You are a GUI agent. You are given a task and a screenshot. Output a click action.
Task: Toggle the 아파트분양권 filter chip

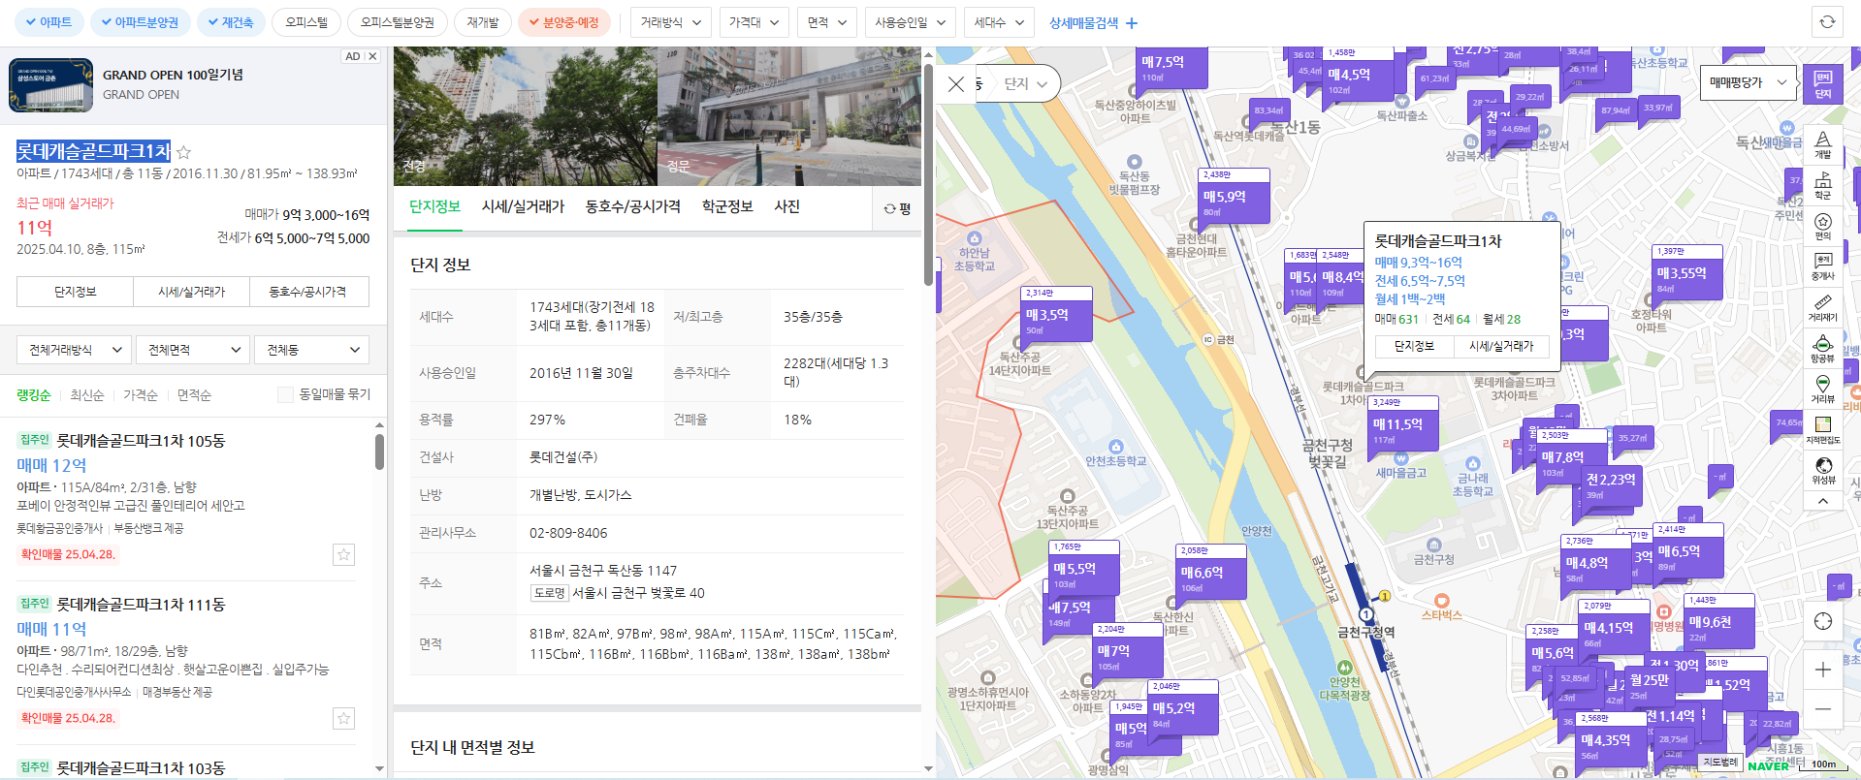(140, 22)
